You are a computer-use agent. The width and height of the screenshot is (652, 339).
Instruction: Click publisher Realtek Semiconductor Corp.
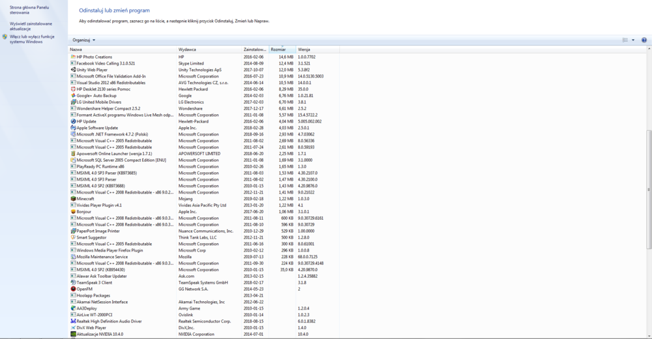[205, 321]
